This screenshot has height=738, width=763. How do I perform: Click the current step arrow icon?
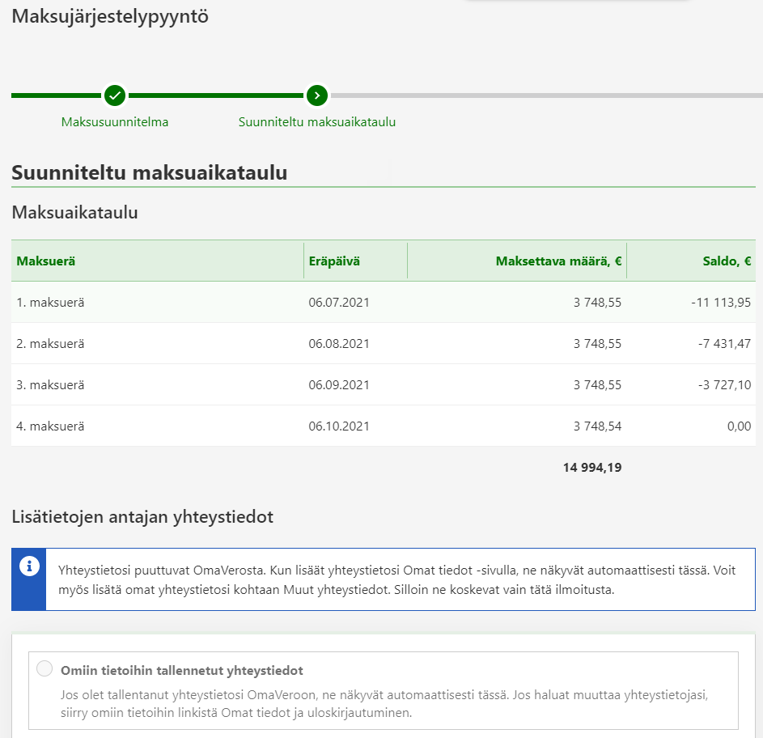tap(316, 95)
